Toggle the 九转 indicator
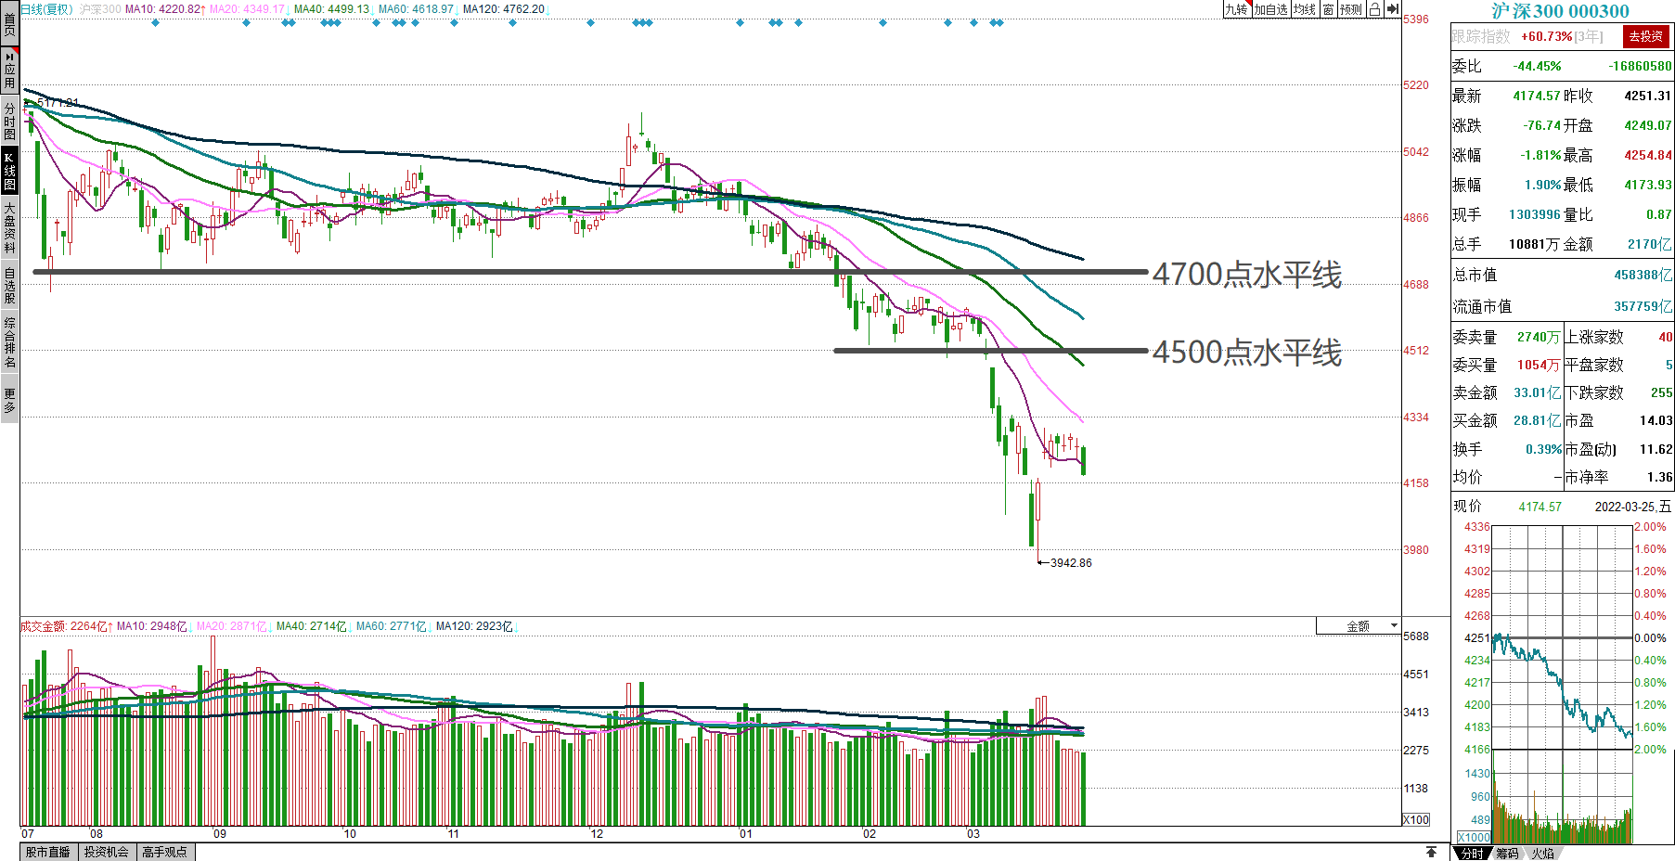1675x861 pixels. pos(1237,9)
